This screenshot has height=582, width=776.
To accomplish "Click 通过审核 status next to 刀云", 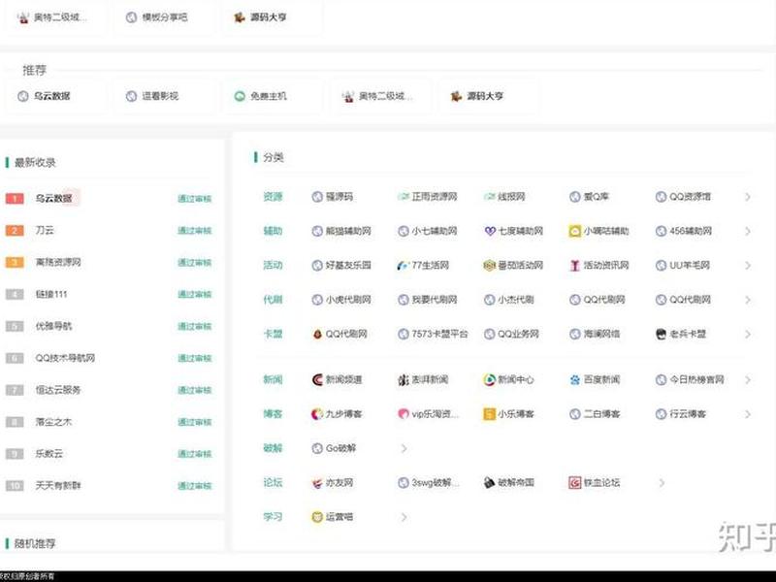I will point(195,231).
